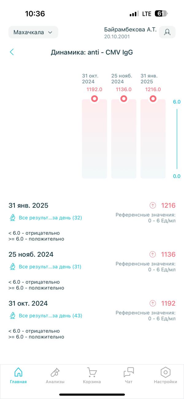The width and height of the screenshot is (184, 399).
Task: Open the Главная home tab
Action: (18, 375)
